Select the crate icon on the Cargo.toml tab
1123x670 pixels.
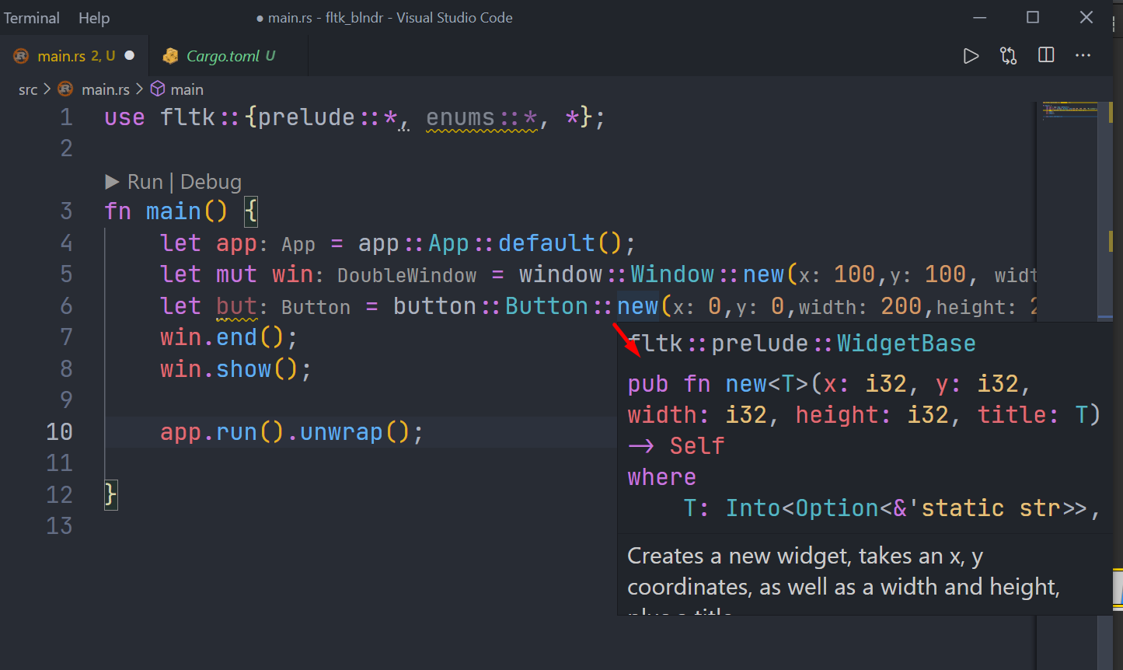pyautogui.click(x=170, y=56)
